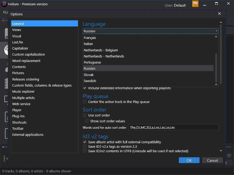Screen dimensions: 234x175
Task: Select General options category
Action: [45, 24]
